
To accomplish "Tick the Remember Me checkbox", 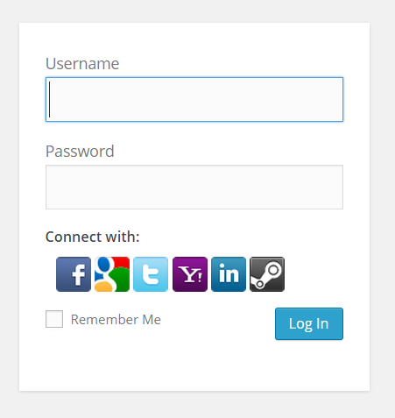I will pos(54,319).
